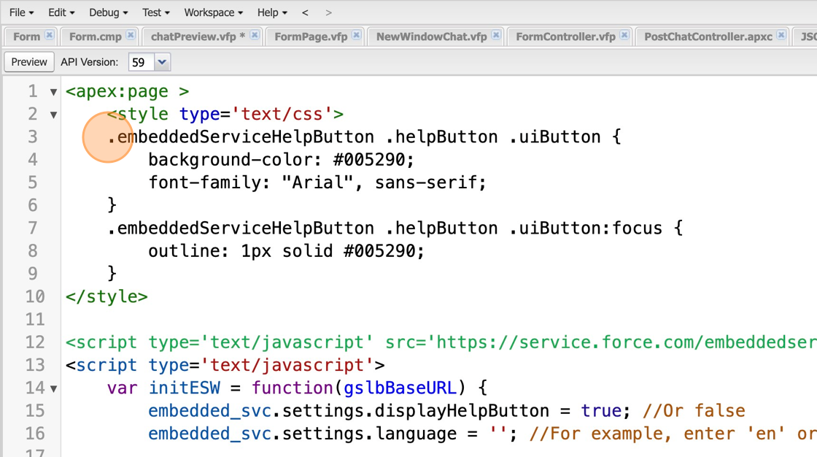
Task: Collapse the initESW function on line 14
Action: (53, 388)
